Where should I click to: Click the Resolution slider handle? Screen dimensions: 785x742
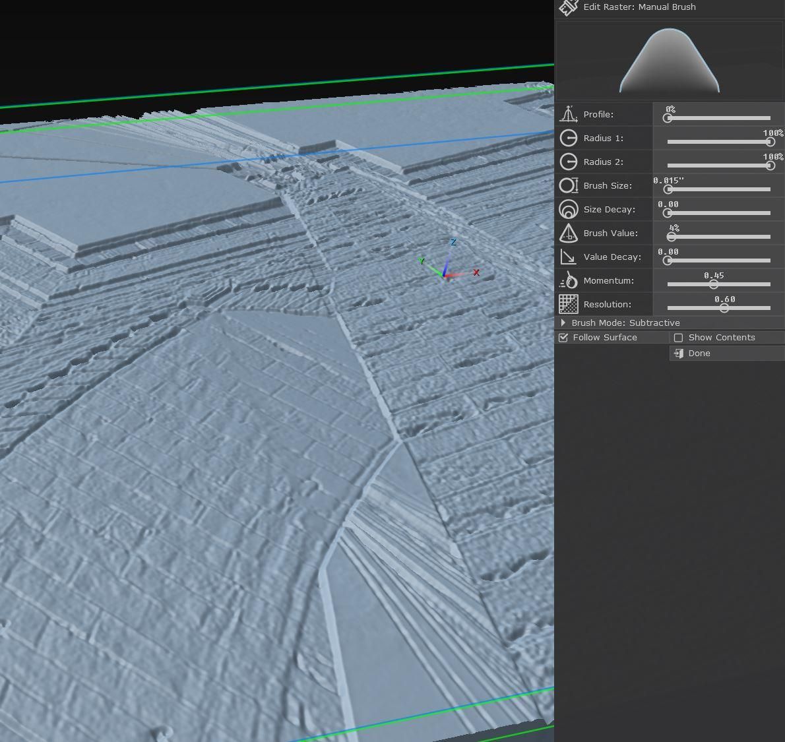(x=724, y=308)
